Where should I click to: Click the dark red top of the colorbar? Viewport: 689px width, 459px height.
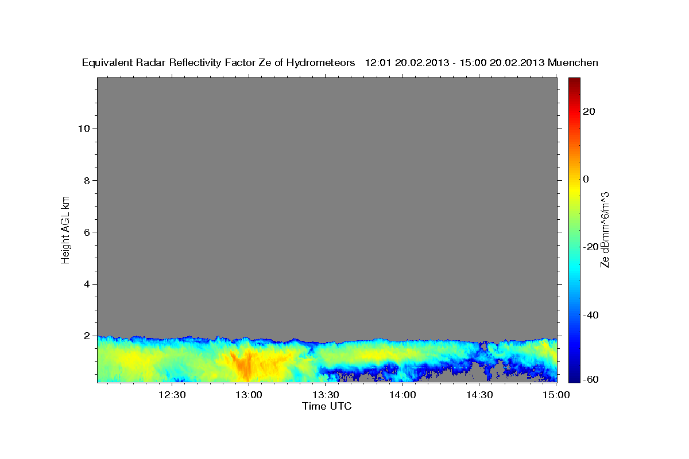click(574, 81)
